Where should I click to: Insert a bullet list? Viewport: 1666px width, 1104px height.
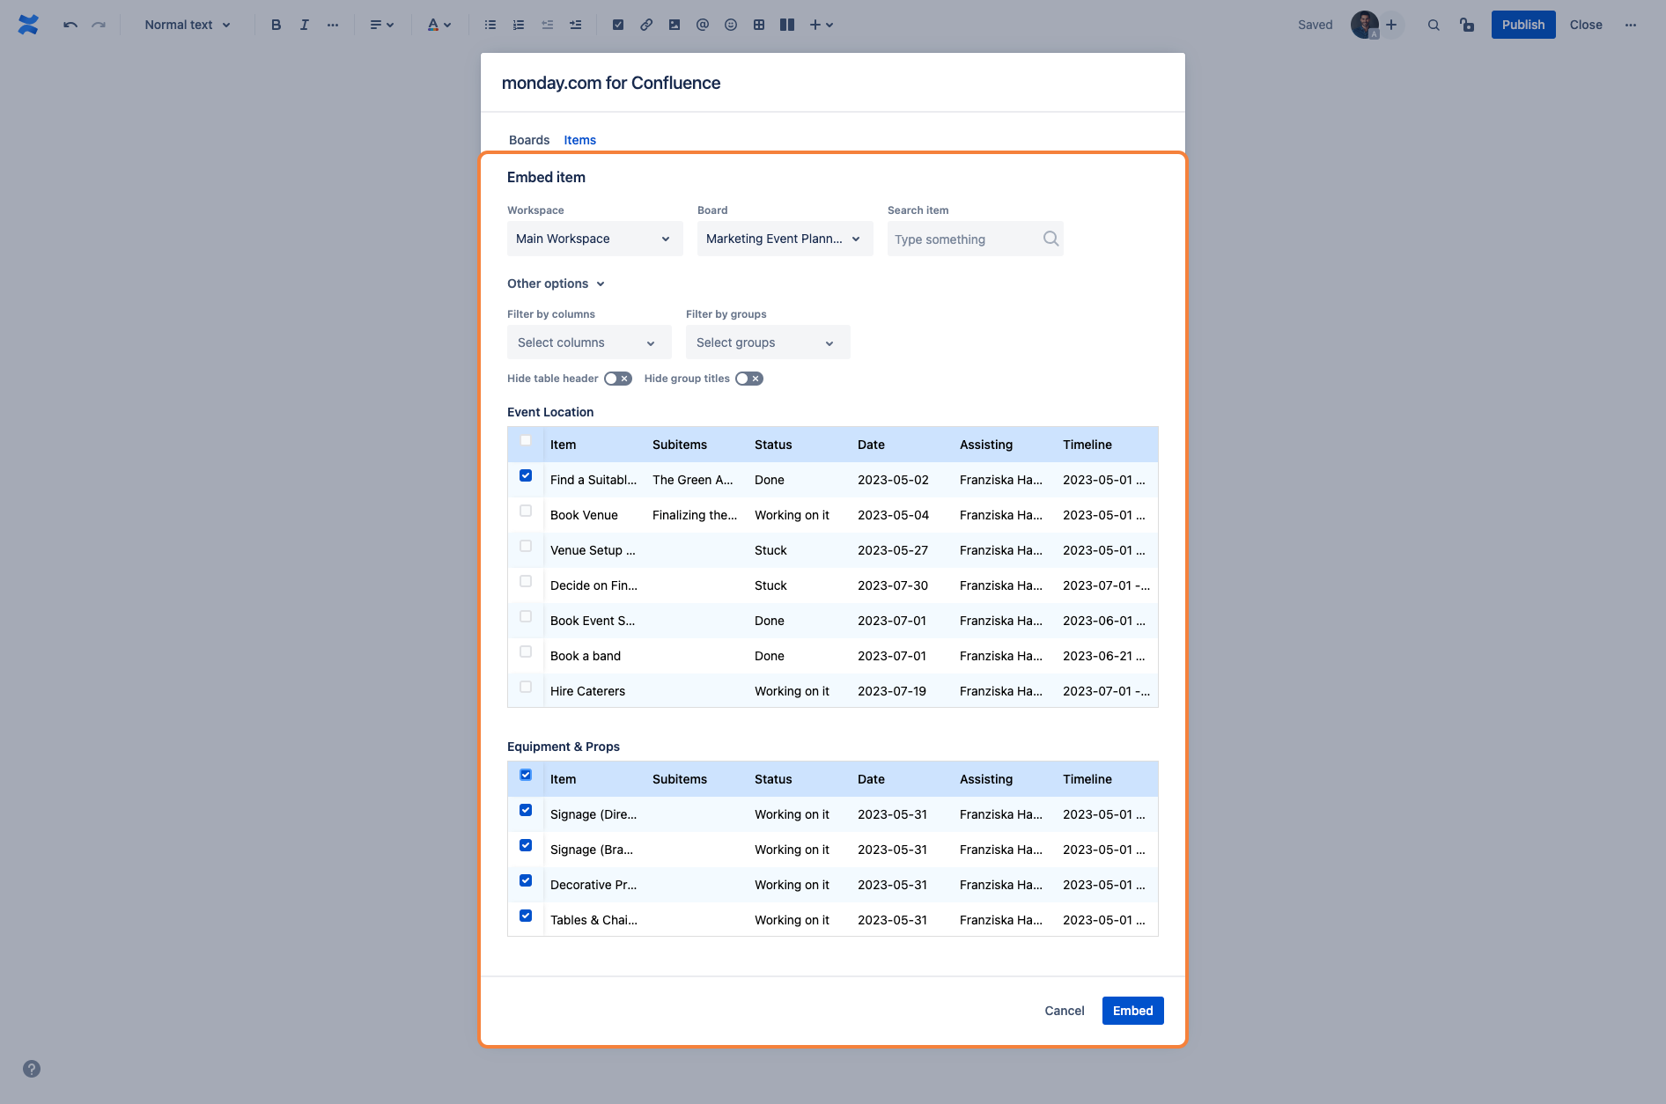[490, 25]
